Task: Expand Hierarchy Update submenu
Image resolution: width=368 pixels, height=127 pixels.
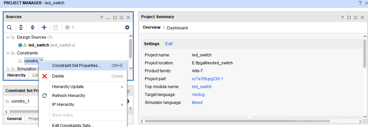Action: [x=122, y=87]
